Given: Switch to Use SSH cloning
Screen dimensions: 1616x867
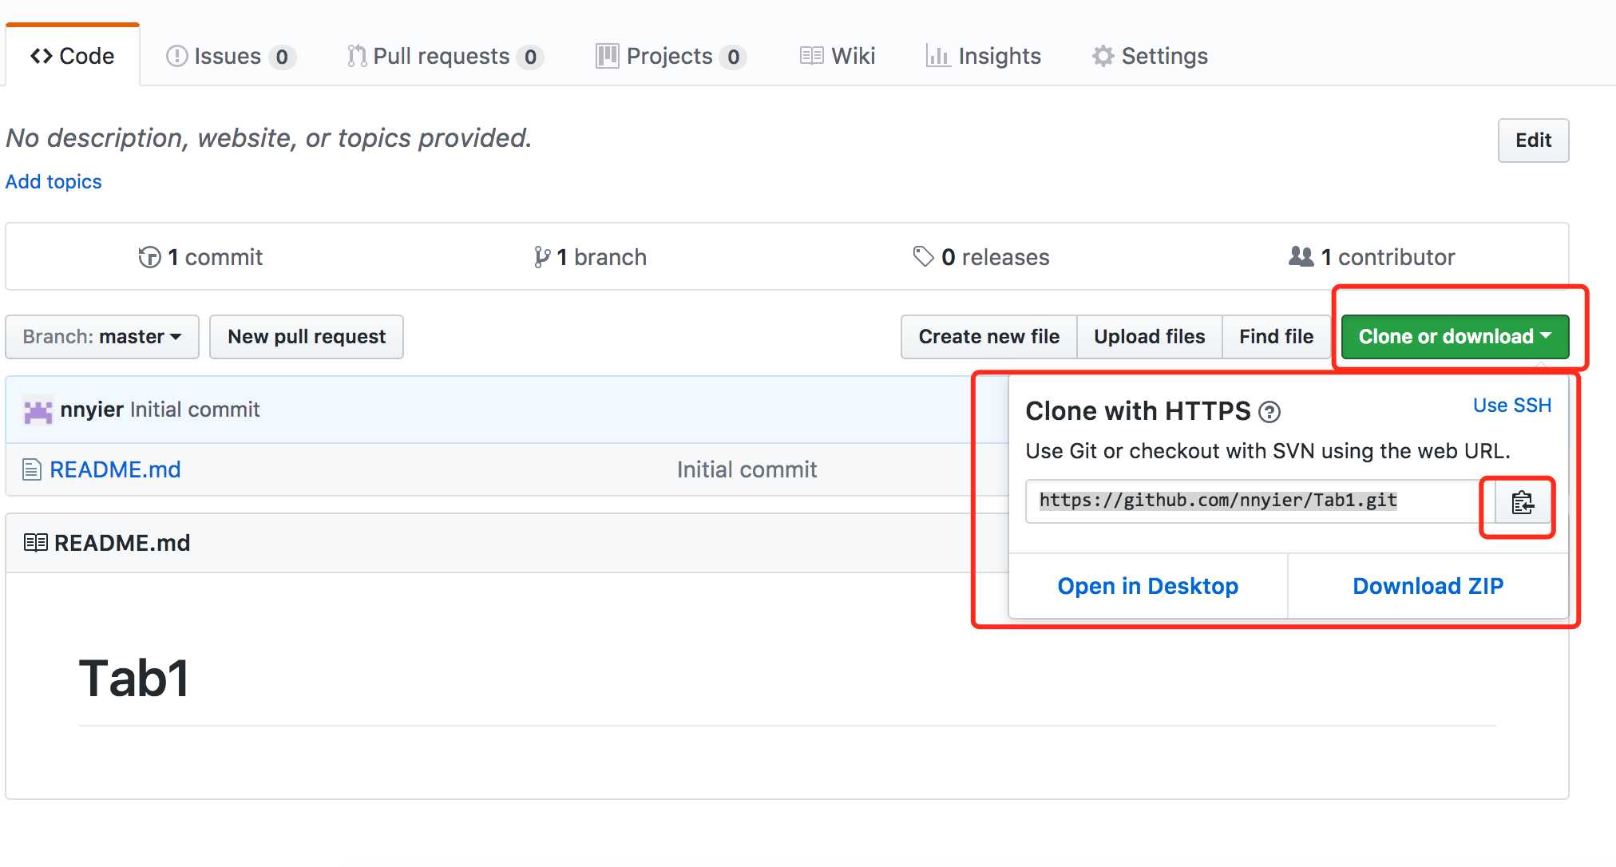Looking at the screenshot, I should 1512,406.
